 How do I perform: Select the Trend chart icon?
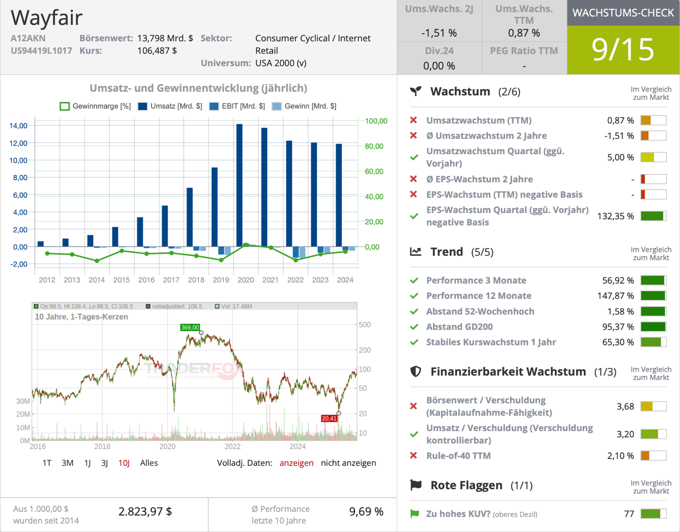(x=415, y=251)
